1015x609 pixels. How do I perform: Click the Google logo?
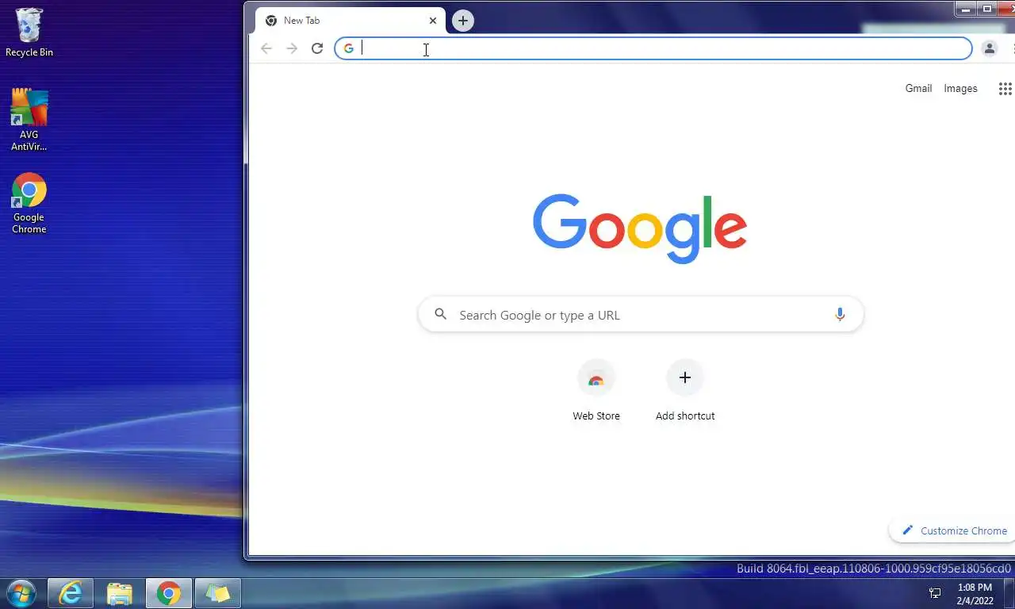coord(640,228)
